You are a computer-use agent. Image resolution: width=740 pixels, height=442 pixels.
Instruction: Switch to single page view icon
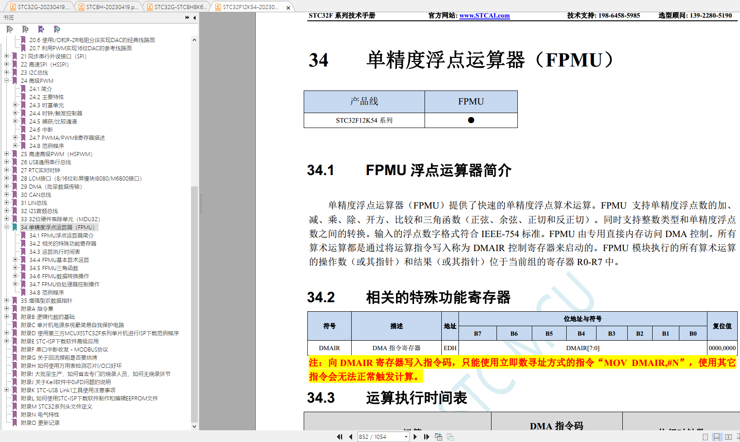[705, 437]
